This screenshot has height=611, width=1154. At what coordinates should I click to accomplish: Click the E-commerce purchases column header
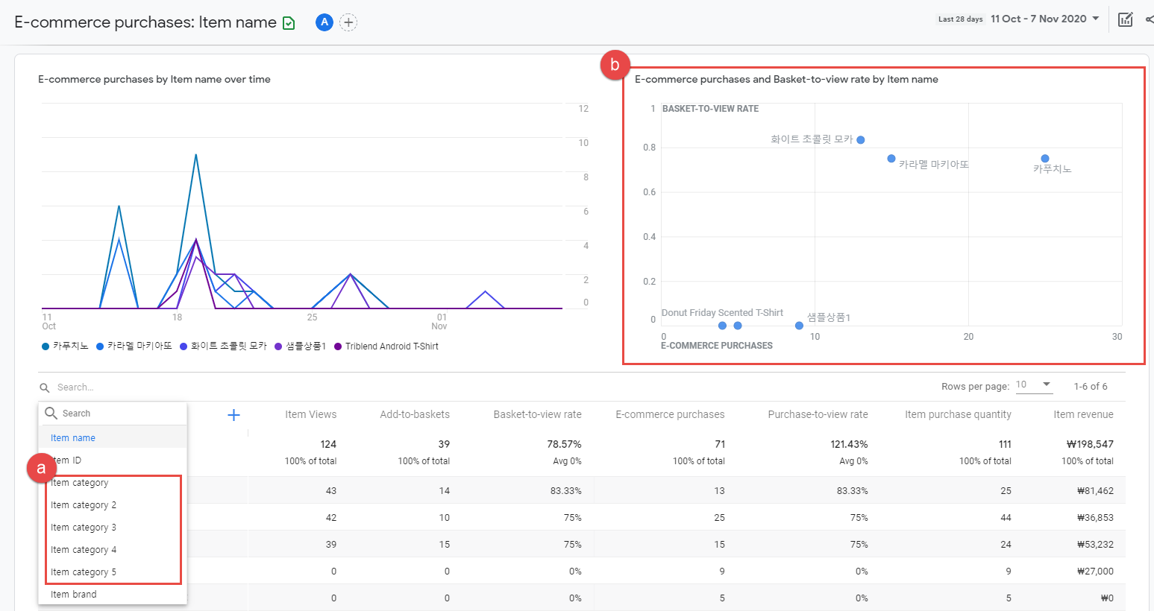pos(670,414)
